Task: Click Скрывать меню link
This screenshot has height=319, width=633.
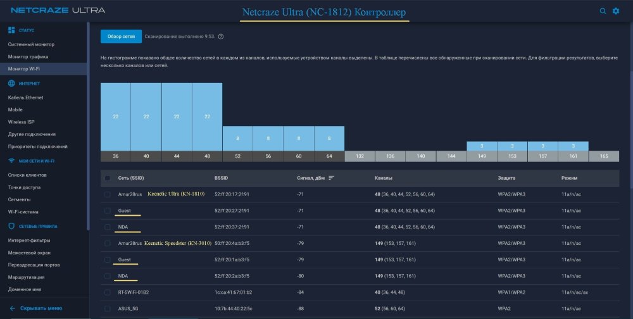Action: pos(41,308)
